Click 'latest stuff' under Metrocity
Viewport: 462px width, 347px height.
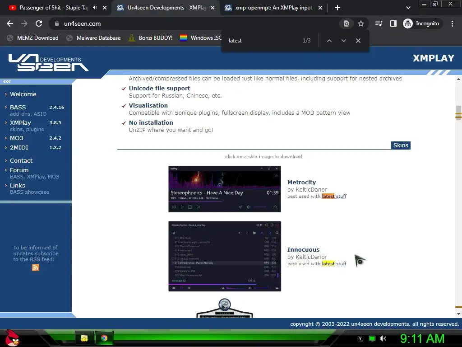coord(334,196)
